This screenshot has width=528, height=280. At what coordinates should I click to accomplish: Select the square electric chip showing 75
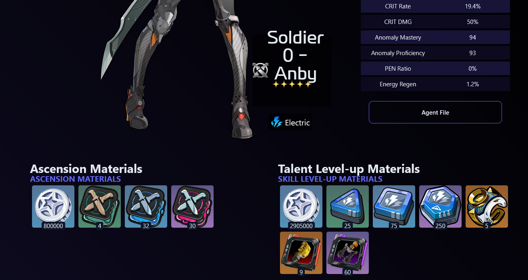(394, 207)
